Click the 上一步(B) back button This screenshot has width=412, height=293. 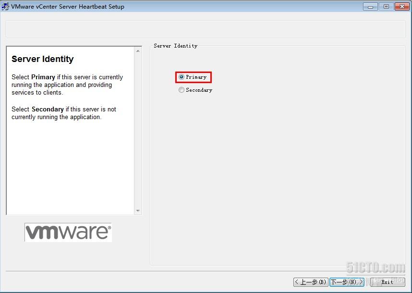coord(311,282)
